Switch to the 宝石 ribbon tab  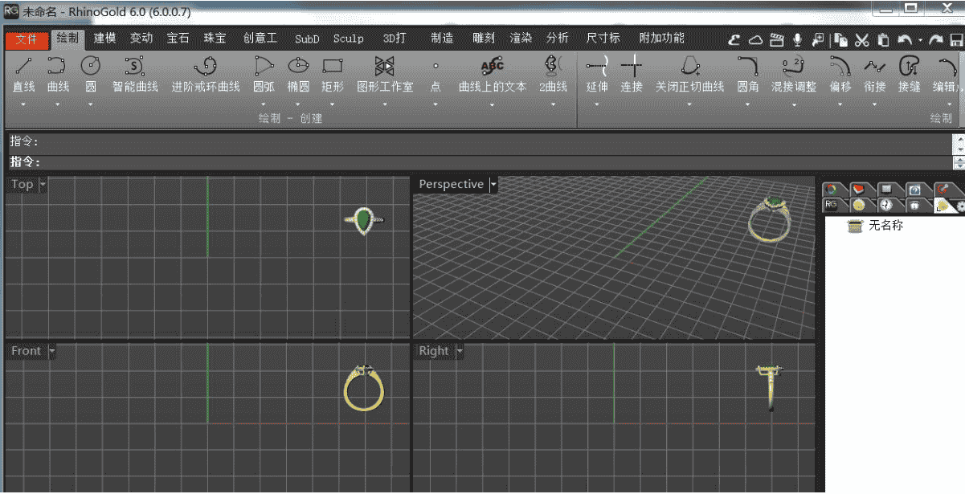(178, 38)
